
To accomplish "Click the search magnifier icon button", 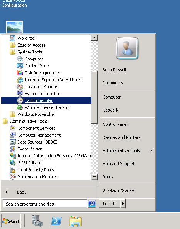I will click(92, 204).
